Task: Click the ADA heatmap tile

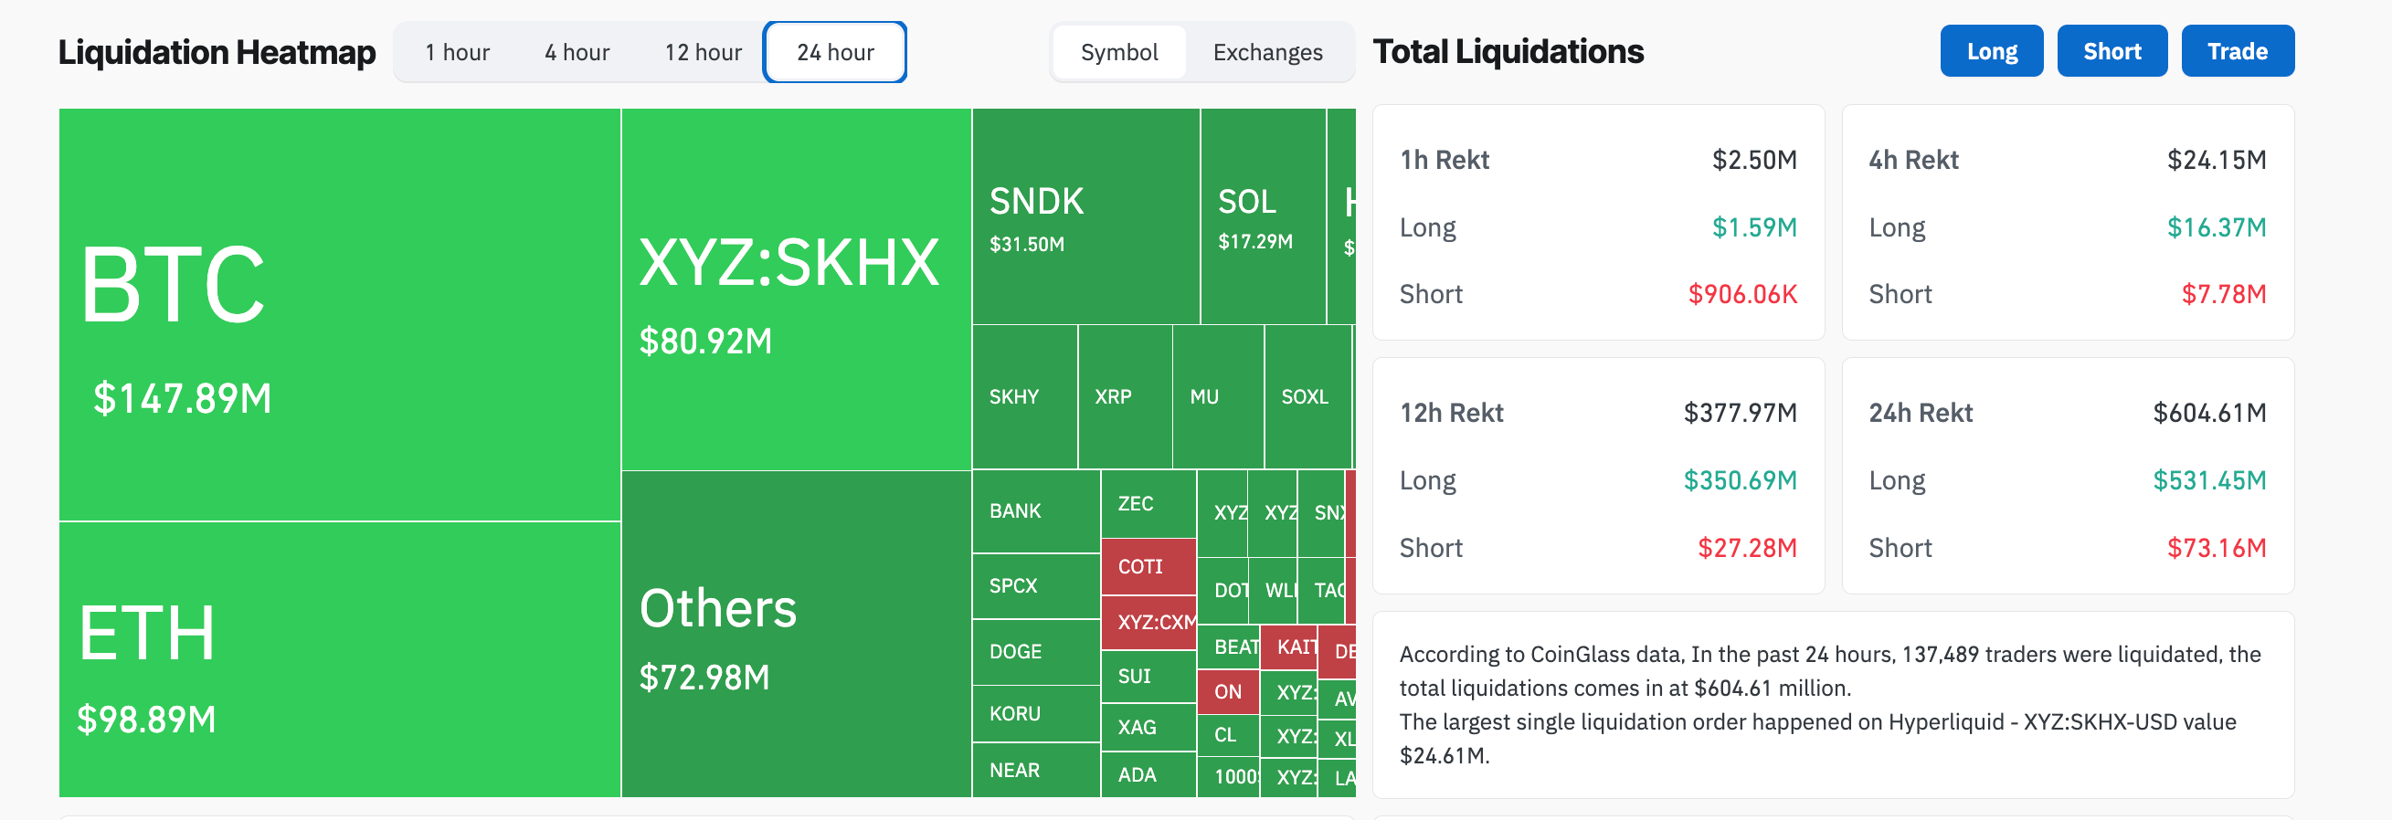Action: point(1148,774)
